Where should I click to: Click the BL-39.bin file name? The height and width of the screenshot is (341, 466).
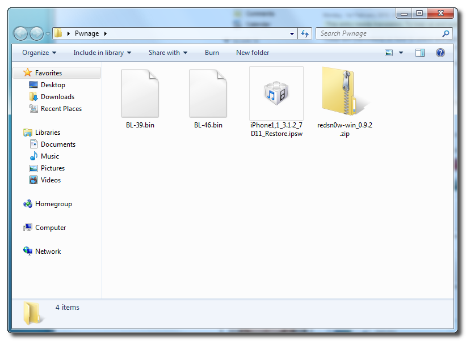140,125
